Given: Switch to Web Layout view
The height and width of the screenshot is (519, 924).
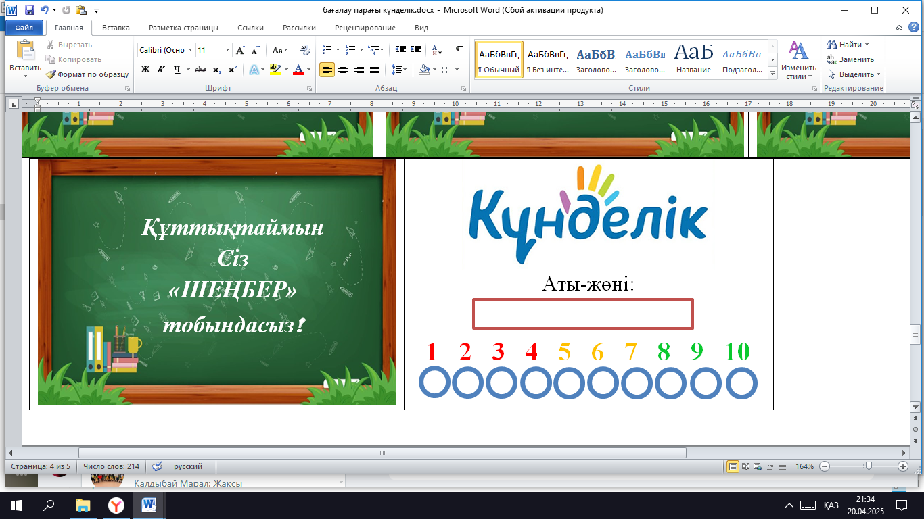Looking at the screenshot, I should click(x=758, y=466).
